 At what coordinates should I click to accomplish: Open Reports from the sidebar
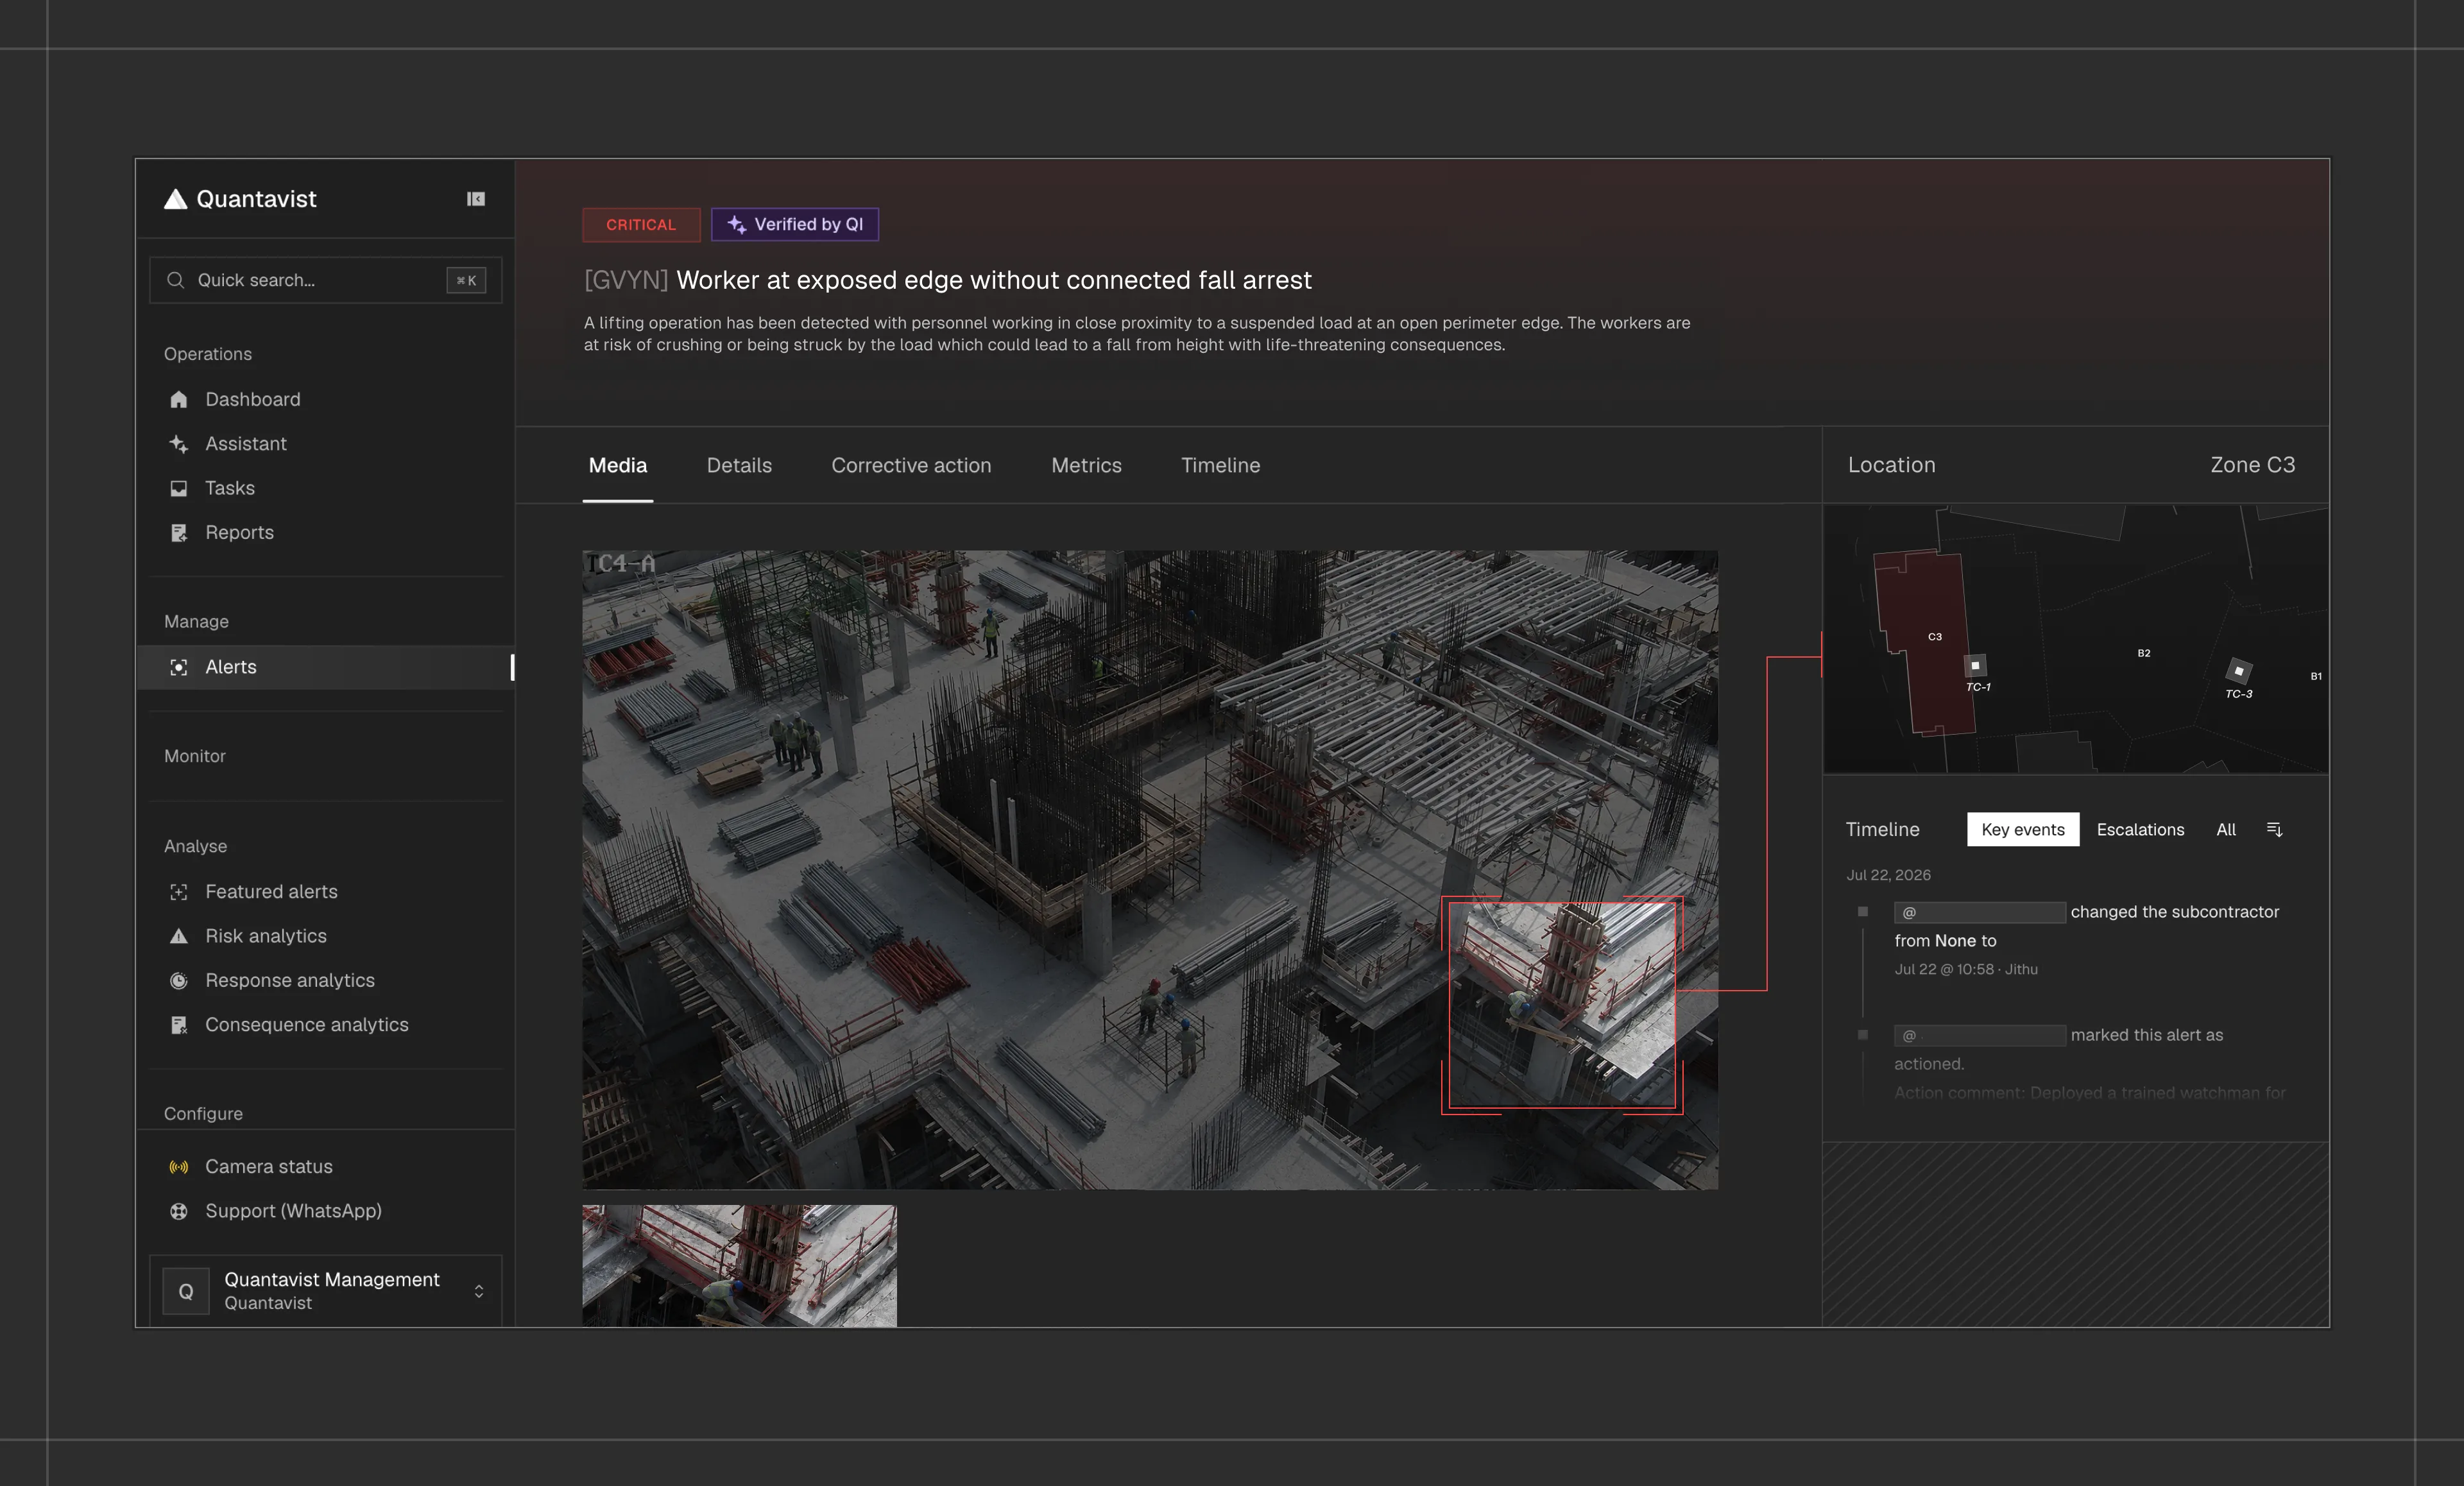tap(240, 533)
